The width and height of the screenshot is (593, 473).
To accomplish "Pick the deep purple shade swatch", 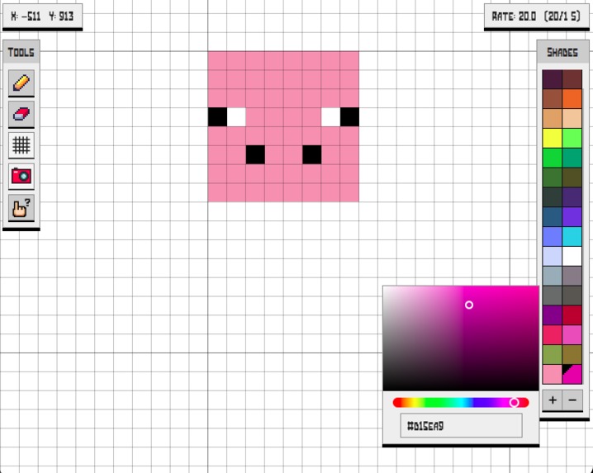I will click(553, 315).
